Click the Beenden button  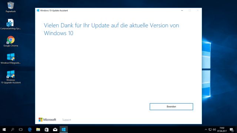171,107
